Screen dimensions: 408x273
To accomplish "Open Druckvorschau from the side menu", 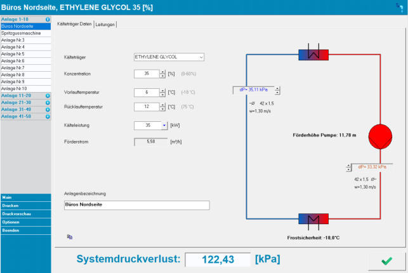I will pyautogui.click(x=25, y=214).
